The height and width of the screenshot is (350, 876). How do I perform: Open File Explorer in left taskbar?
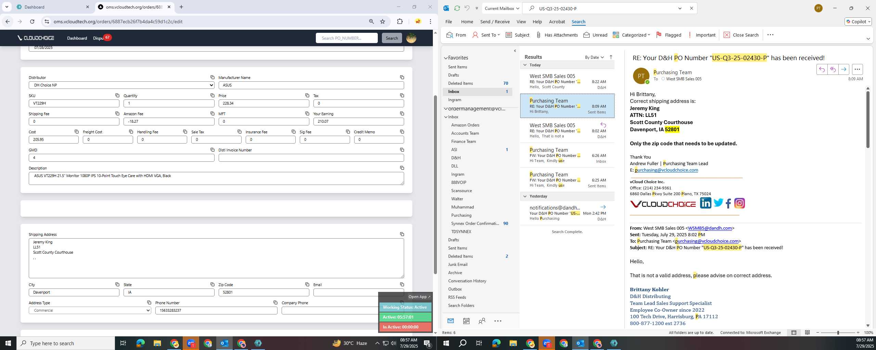point(157,343)
